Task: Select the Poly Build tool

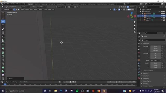Action: pyautogui.click(x=3, y=67)
